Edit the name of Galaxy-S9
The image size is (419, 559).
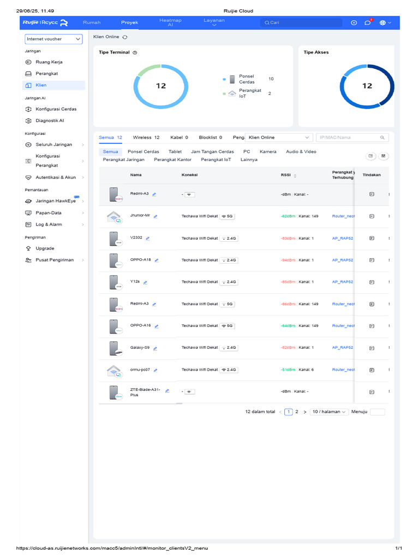[155, 348]
